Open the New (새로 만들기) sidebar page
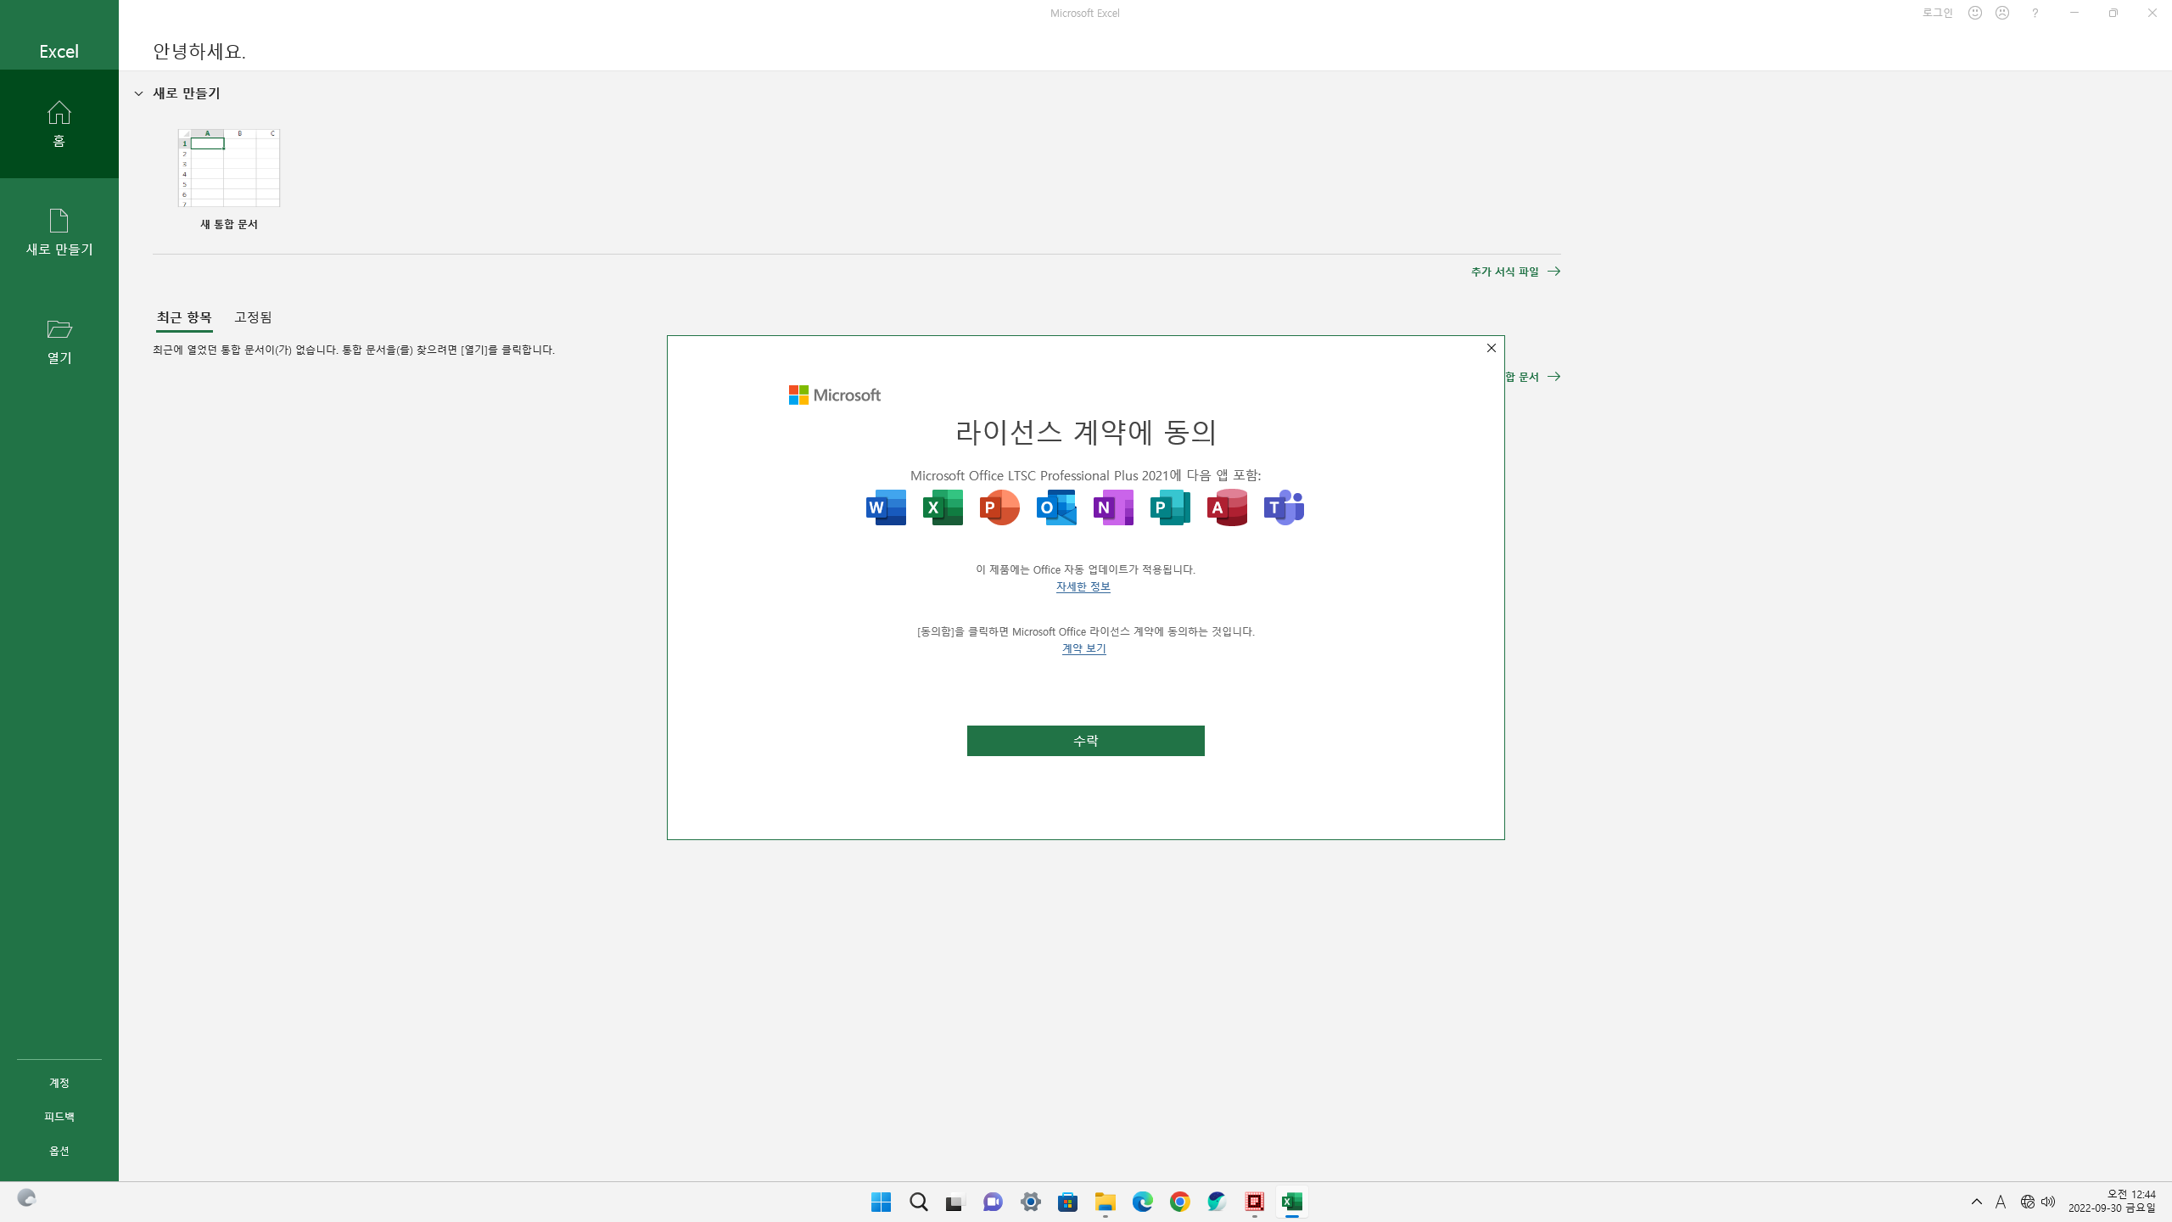Viewport: 2172px width, 1222px height. click(x=59, y=232)
